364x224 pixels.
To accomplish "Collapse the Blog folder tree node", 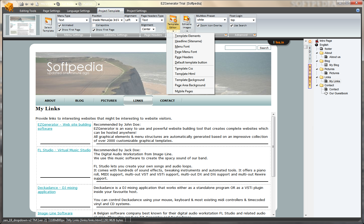I will click(x=317, y=61).
